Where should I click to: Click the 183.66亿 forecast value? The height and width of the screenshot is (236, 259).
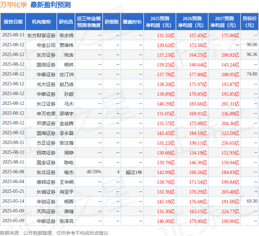tap(198, 104)
